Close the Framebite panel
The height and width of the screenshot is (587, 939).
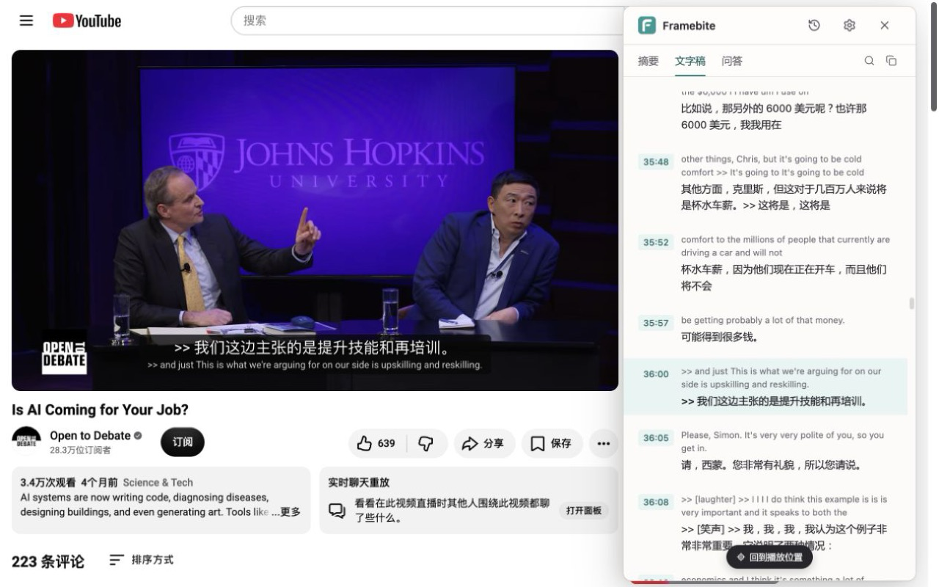tap(885, 26)
